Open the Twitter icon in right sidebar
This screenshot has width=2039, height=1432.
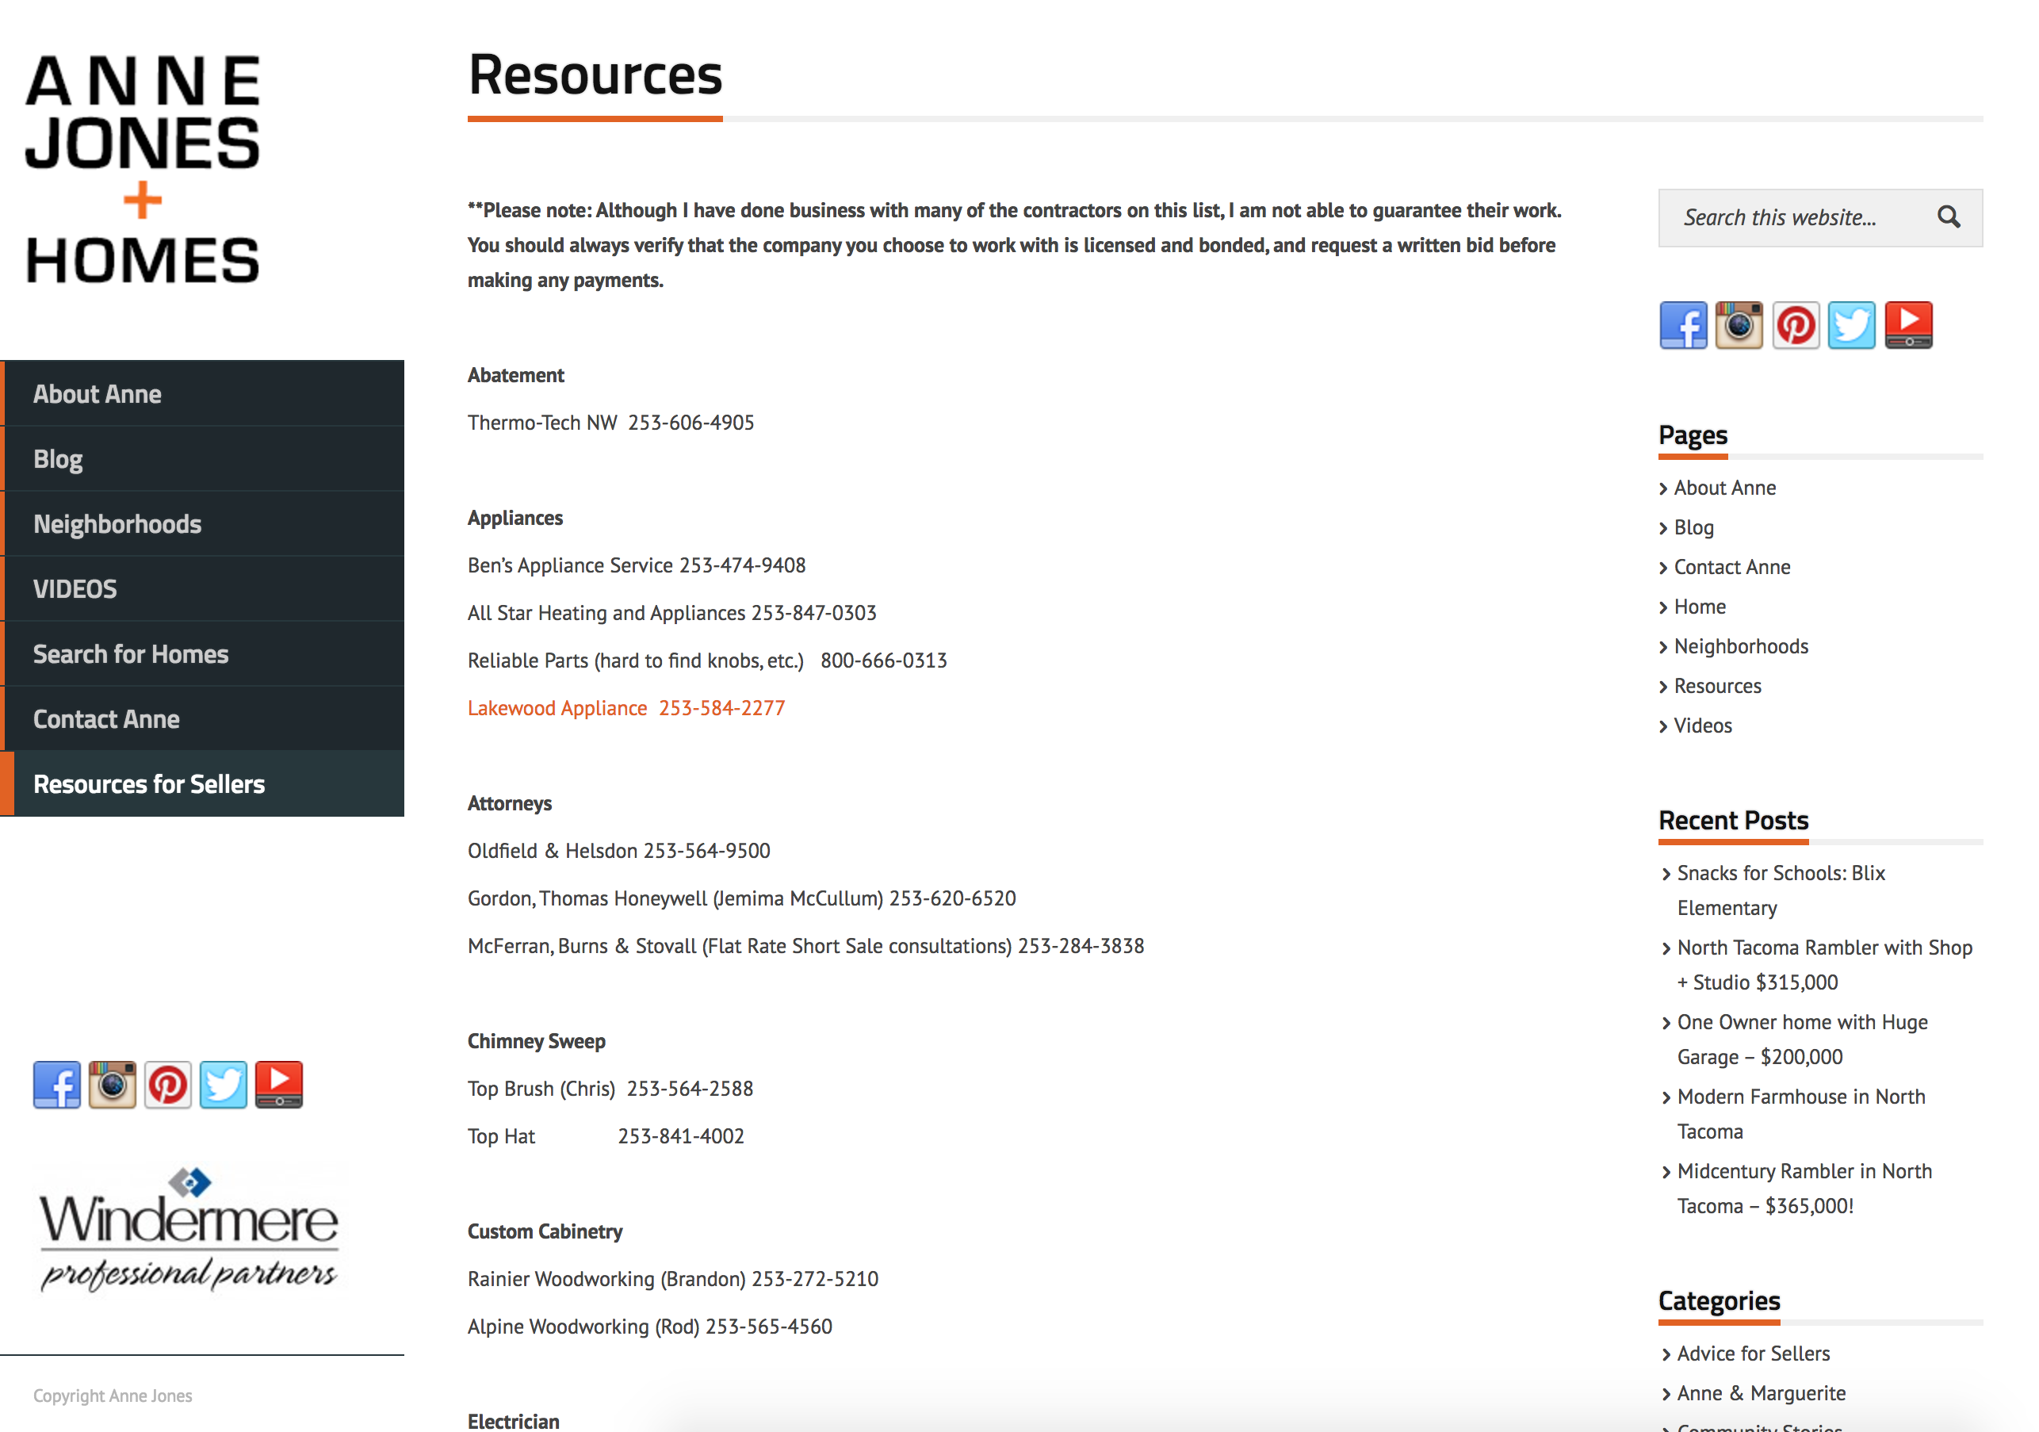(x=1852, y=325)
